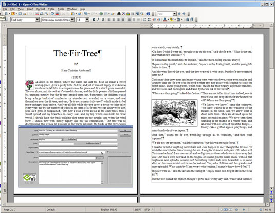Viewport: 275px width, 213px height.
Task: Click the Find Previous up arrow
Action: (184, 14)
